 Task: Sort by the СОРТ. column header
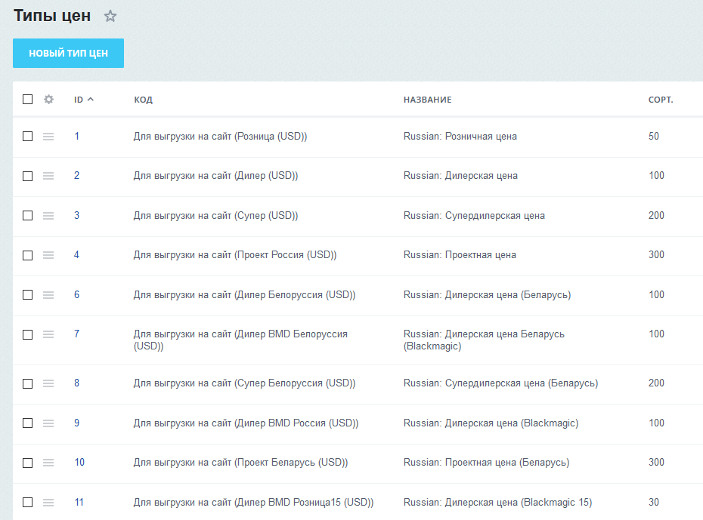(x=660, y=100)
